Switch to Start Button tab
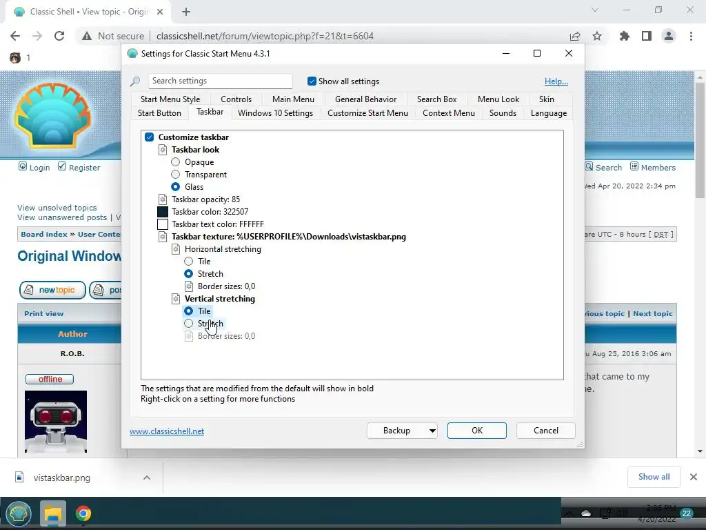The height and width of the screenshot is (530, 706). coord(159,113)
